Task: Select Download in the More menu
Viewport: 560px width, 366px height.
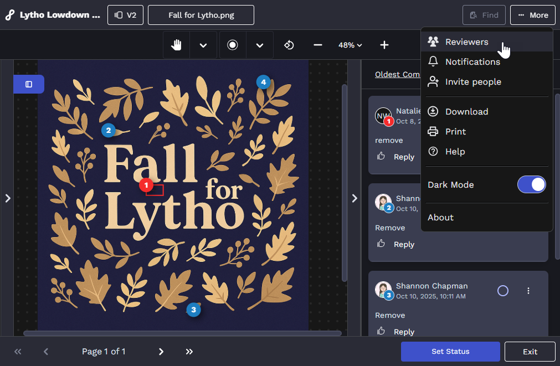Action: pyautogui.click(x=487, y=111)
